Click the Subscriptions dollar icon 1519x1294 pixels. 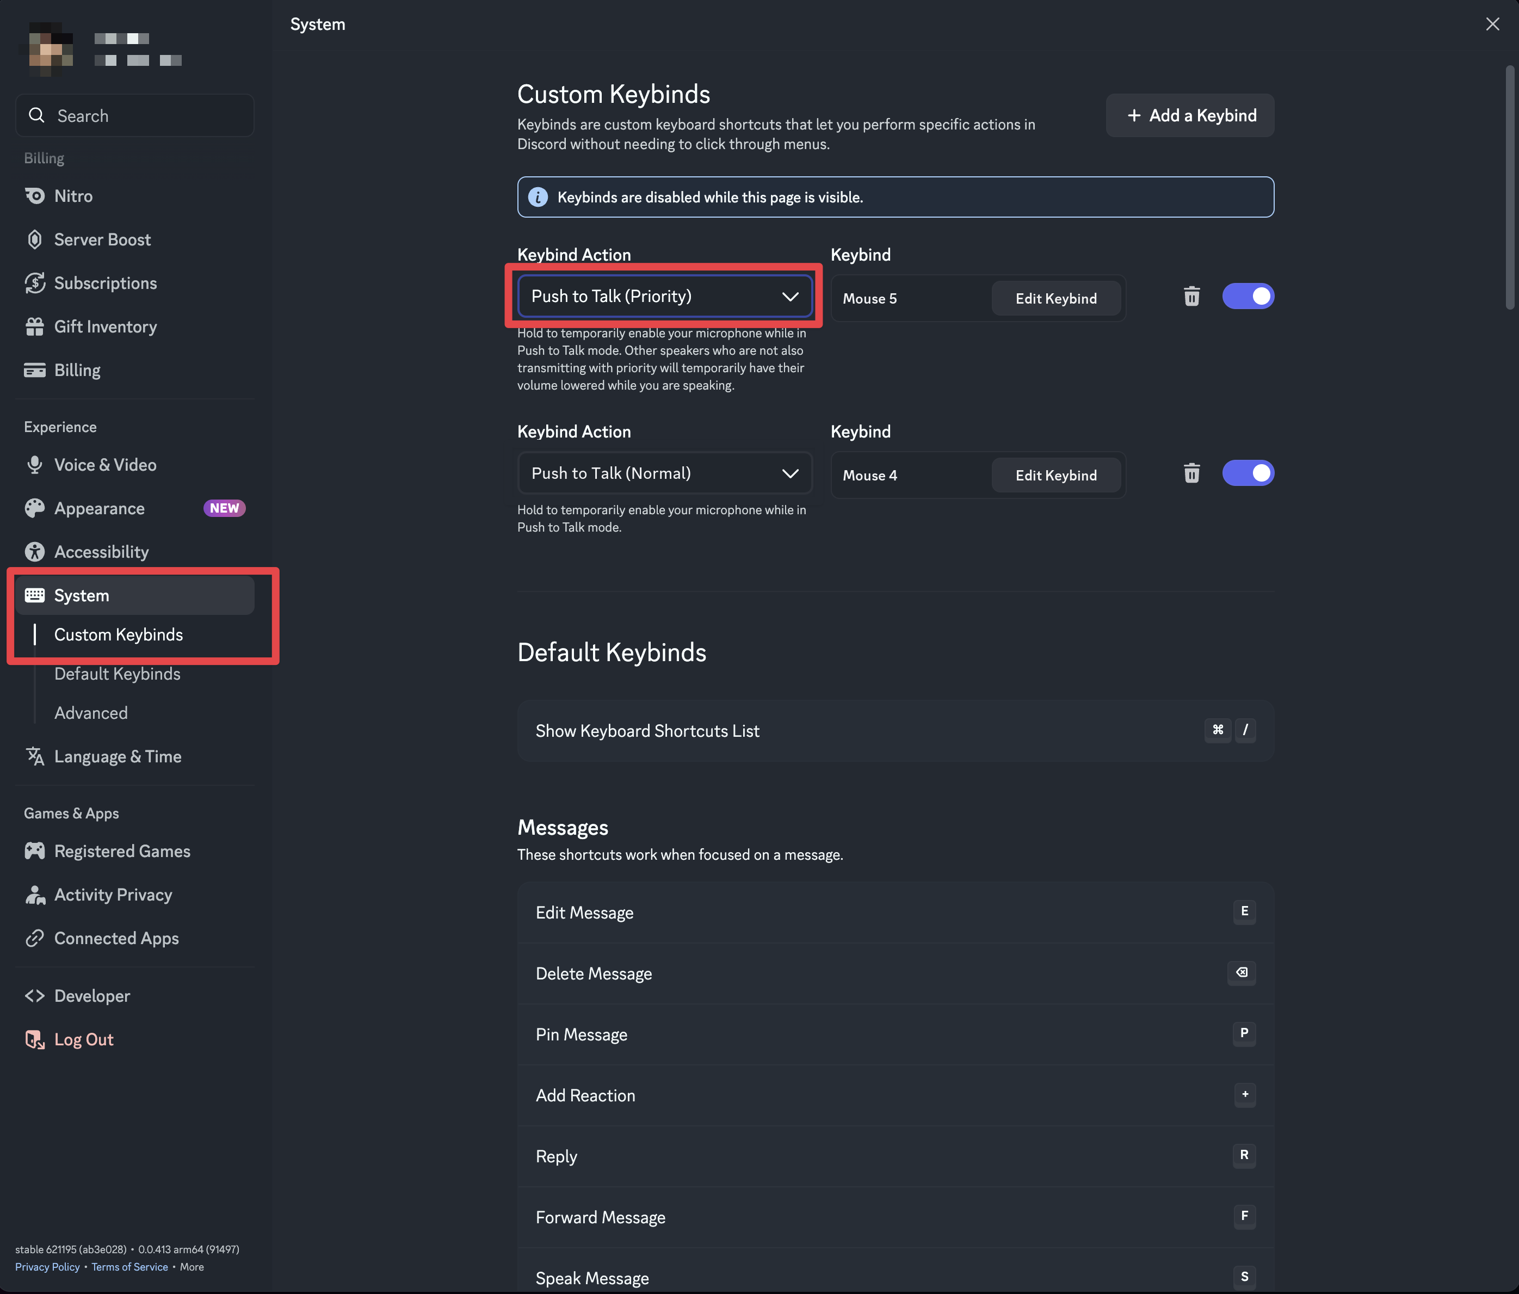click(34, 283)
